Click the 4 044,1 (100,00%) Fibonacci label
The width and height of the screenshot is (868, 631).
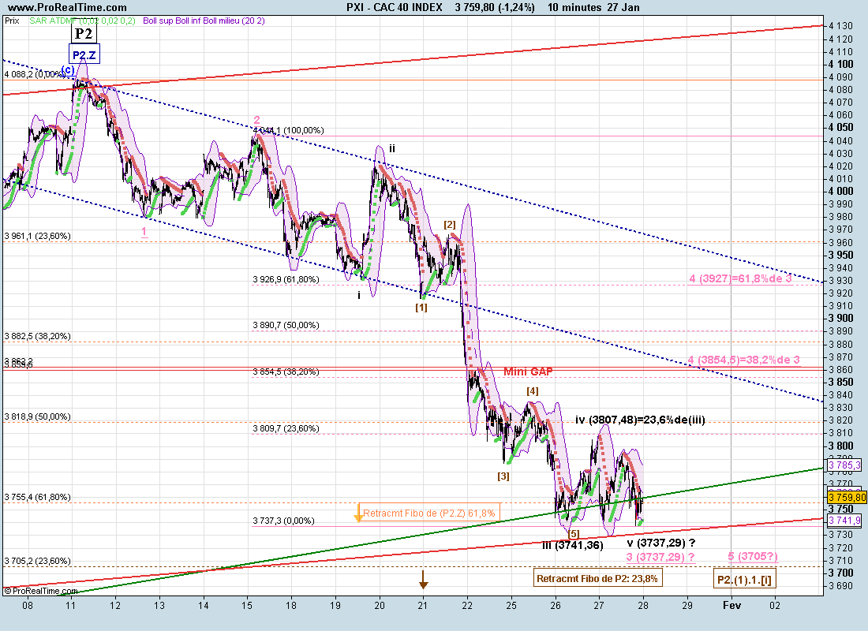point(288,131)
